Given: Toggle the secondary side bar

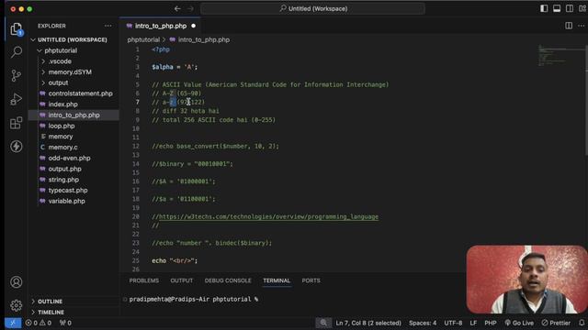Looking at the screenshot, I should pyautogui.click(x=570, y=8).
